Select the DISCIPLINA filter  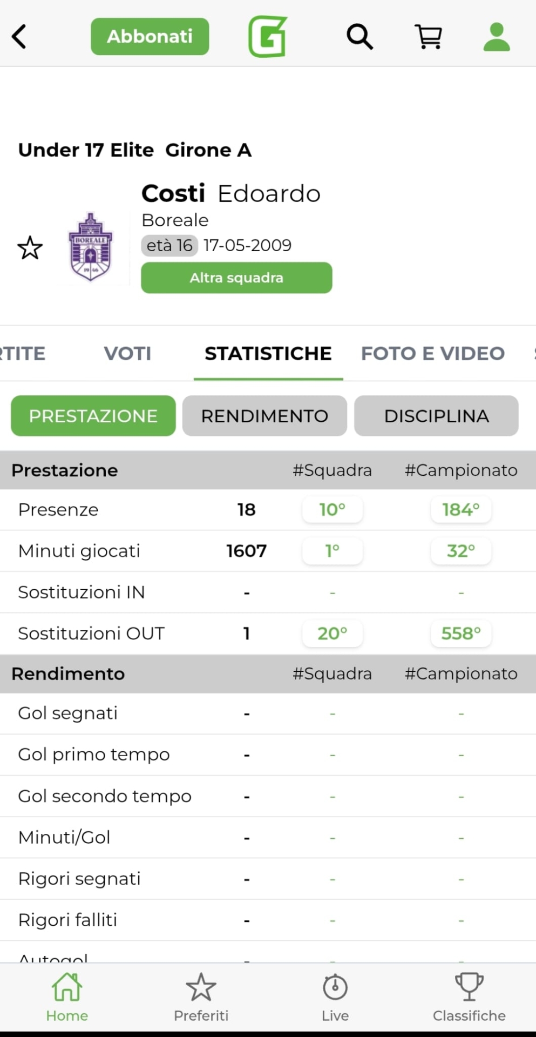pyautogui.click(x=436, y=416)
